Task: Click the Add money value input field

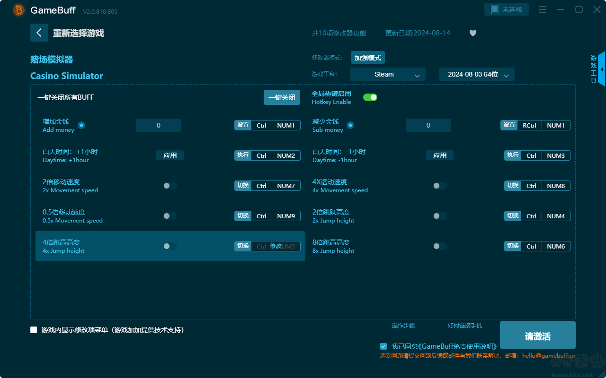Action: coord(158,125)
